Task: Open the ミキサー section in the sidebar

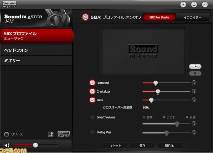Action: [x=36, y=61]
